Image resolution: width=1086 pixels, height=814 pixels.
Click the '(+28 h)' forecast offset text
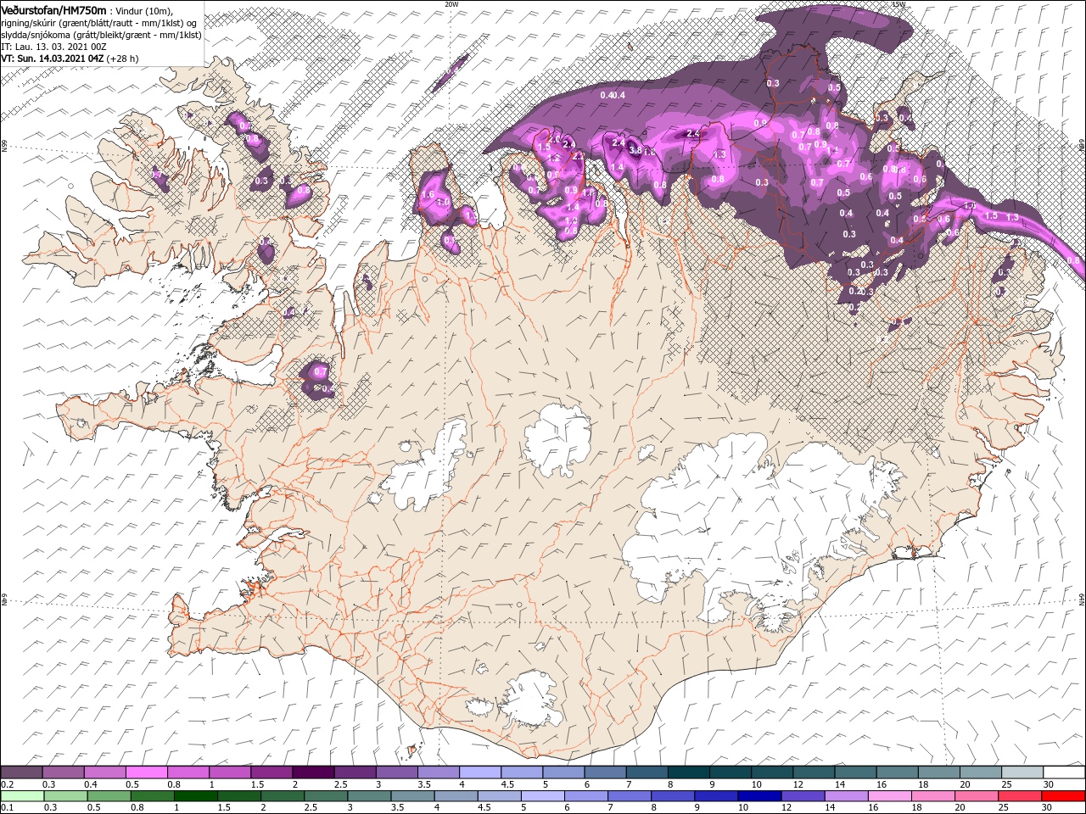[x=122, y=59]
